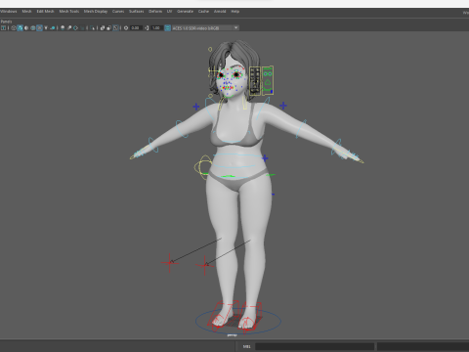This screenshot has height=352, width=469.
Task: Toggle motion blur icon in toolbar
Action: tap(69, 28)
